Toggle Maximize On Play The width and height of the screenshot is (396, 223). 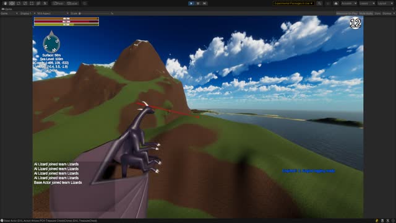click(x=346, y=14)
